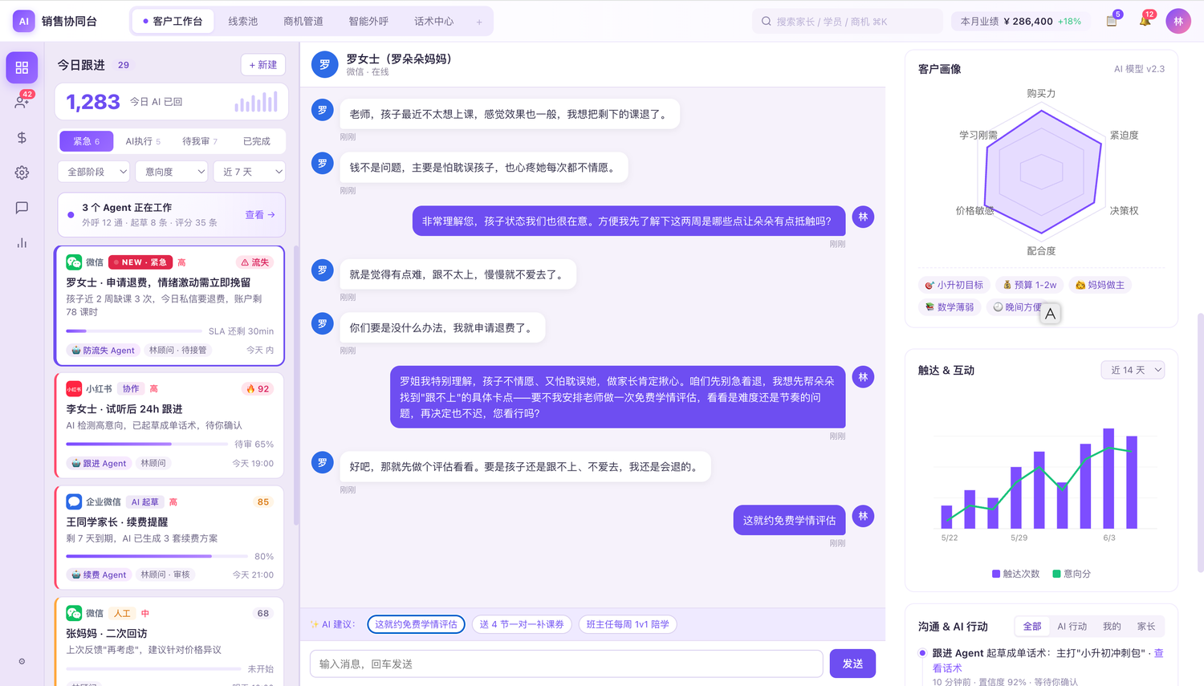Choose suggestion 送 4 节一对一补课券
1204x686 pixels.
pos(522,624)
